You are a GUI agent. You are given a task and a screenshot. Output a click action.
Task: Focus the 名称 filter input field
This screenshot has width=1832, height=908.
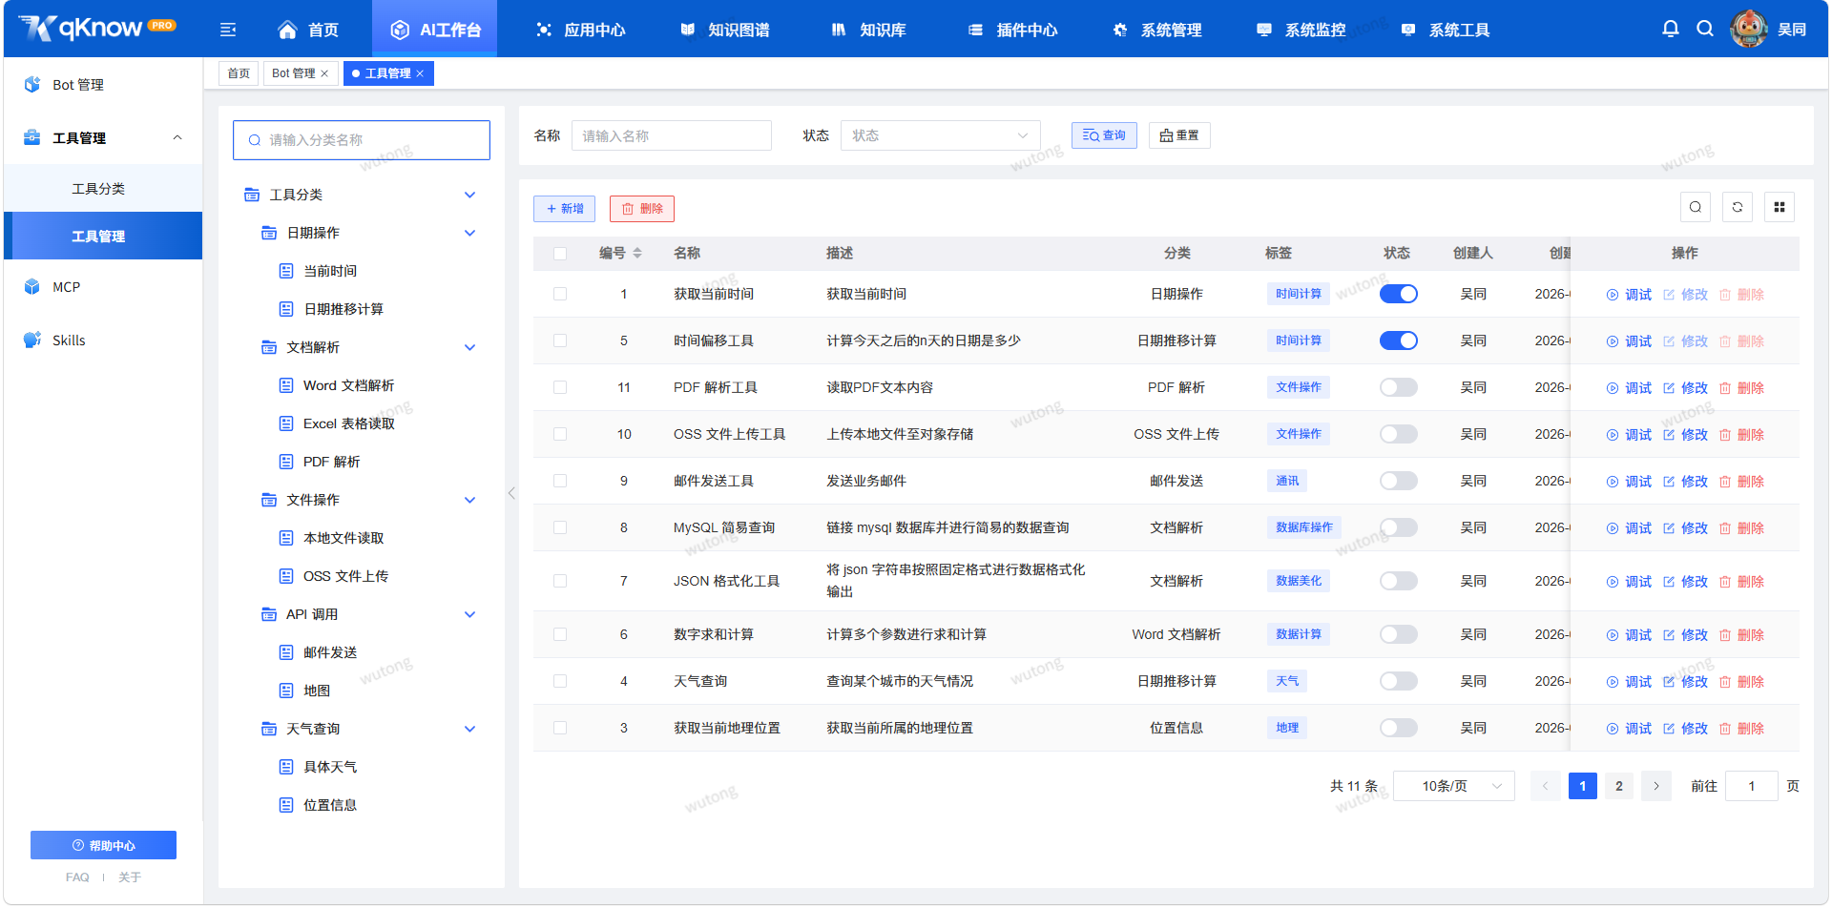(672, 135)
